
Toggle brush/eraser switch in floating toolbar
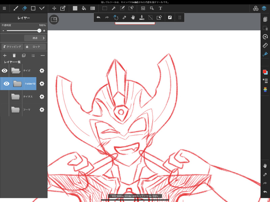[x=116, y=17]
